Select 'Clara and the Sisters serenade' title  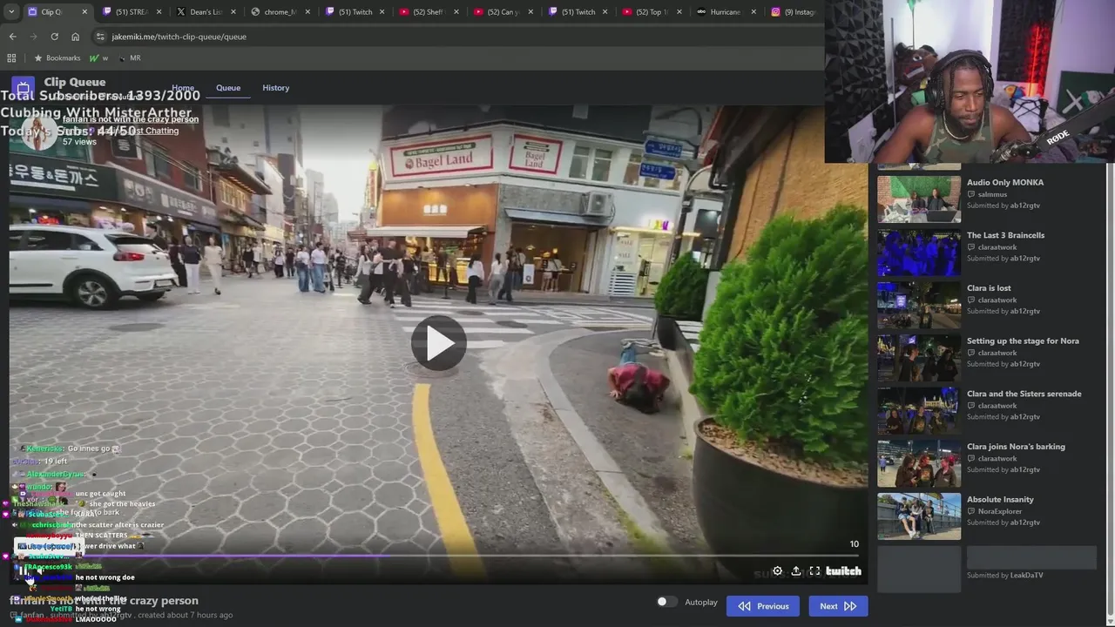click(1024, 394)
